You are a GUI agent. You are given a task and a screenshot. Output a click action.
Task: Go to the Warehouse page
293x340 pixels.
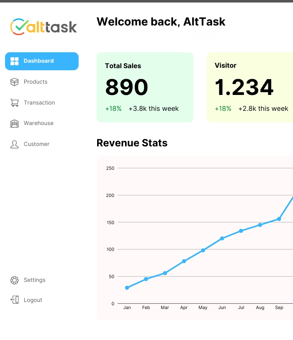click(x=37, y=123)
